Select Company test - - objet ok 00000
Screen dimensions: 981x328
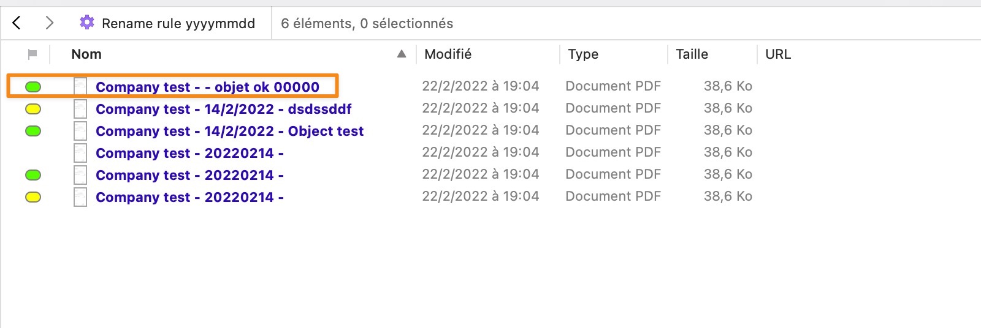click(207, 87)
